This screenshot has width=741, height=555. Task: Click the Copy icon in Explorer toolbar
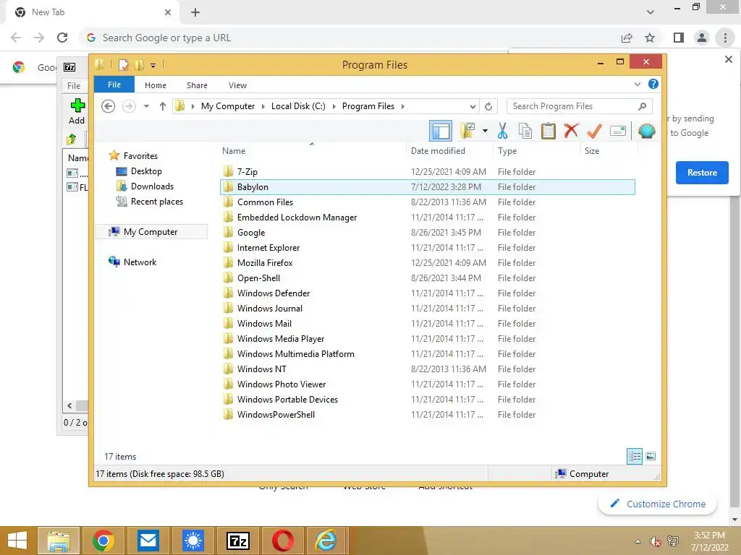(525, 131)
